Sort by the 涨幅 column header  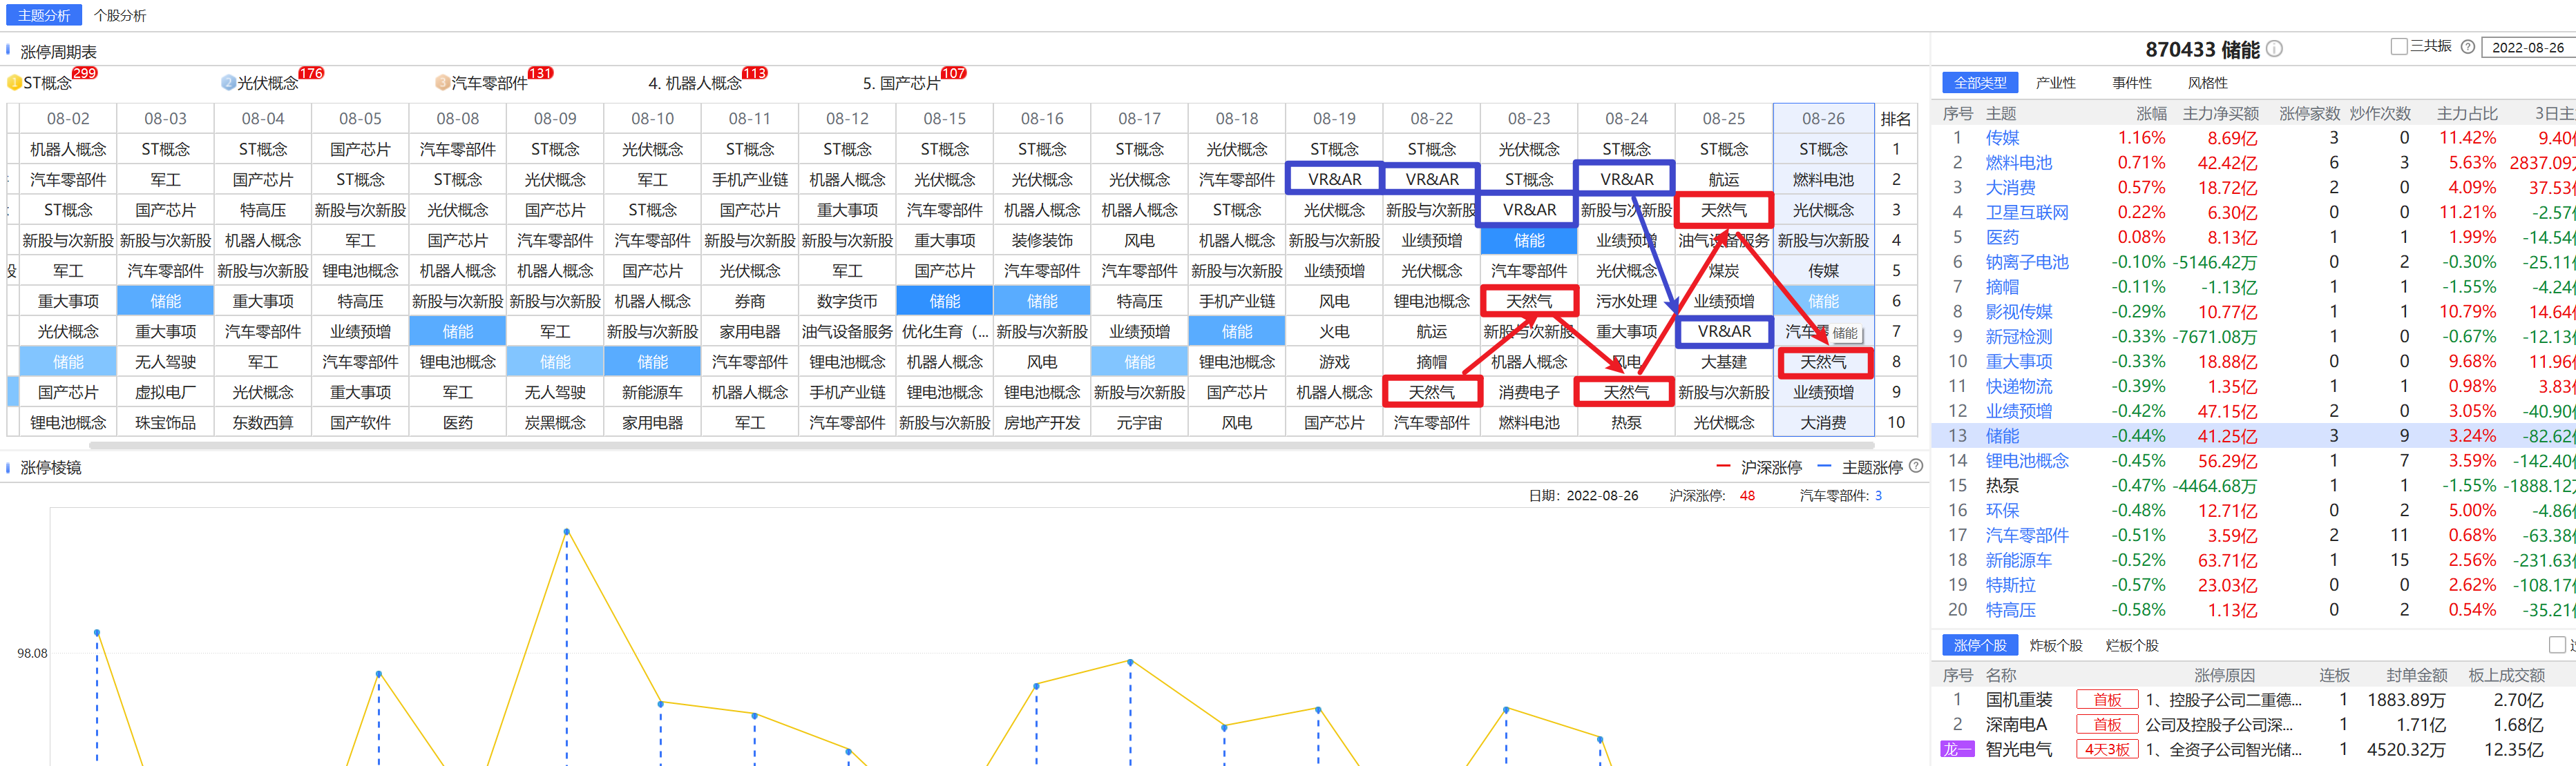[x=2151, y=114]
